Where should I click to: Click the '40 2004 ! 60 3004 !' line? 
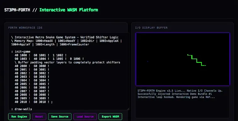tap(32, 80)
